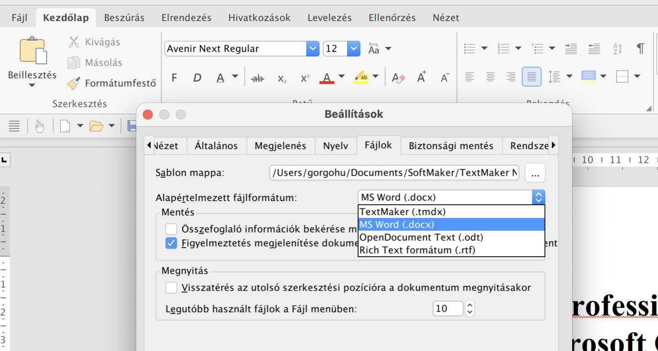
Task: Click touch mode hand icon
Action: click(40, 126)
